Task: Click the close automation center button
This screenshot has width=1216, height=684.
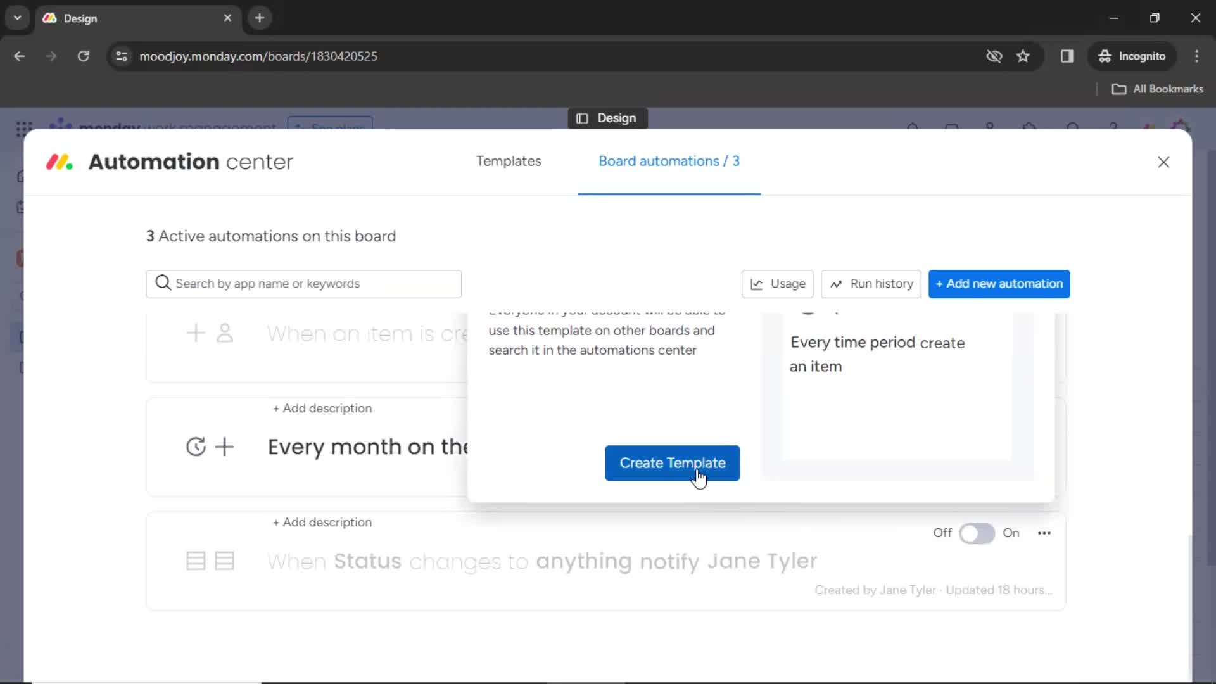Action: pyautogui.click(x=1163, y=162)
